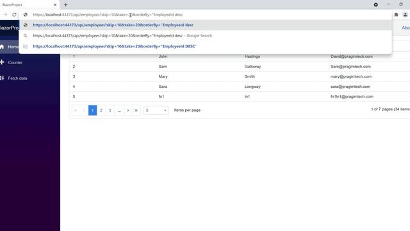Jump to the last page arrow
The image size is (410, 231).
click(136, 110)
